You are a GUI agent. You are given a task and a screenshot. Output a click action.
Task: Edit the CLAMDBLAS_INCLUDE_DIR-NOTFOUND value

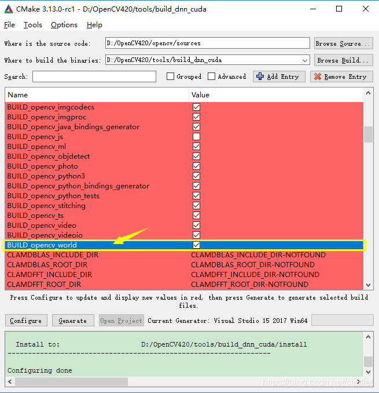point(258,255)
